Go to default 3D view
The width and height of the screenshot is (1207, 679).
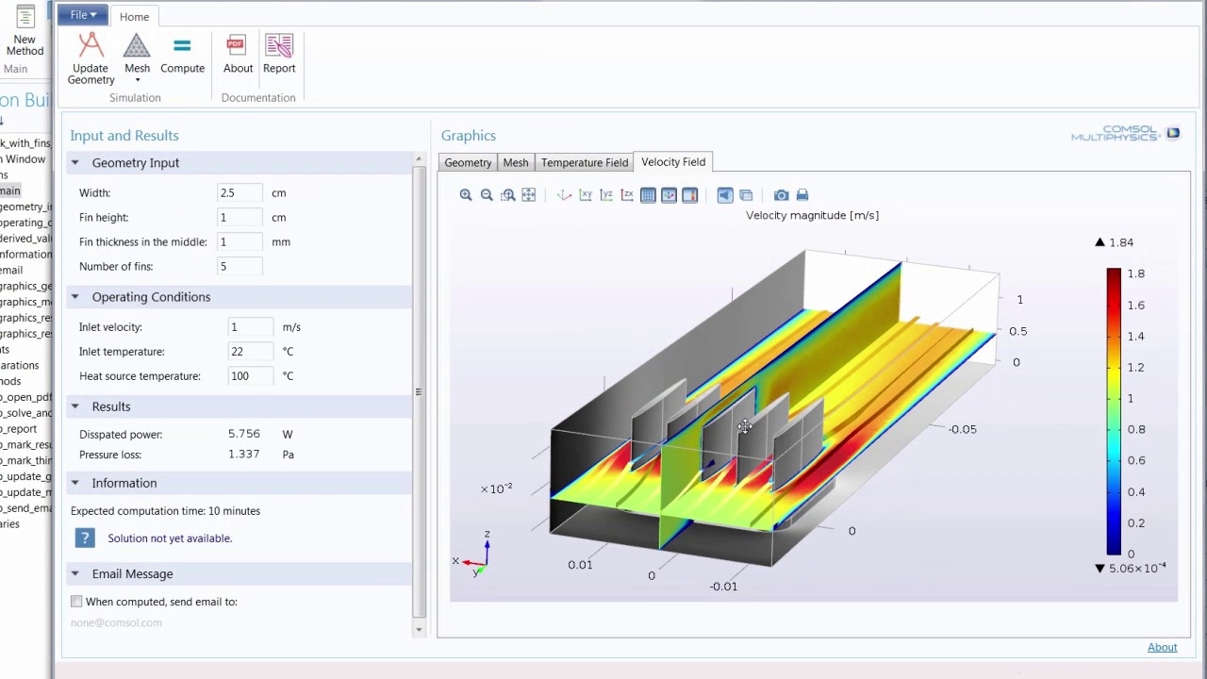coord(564,195)
